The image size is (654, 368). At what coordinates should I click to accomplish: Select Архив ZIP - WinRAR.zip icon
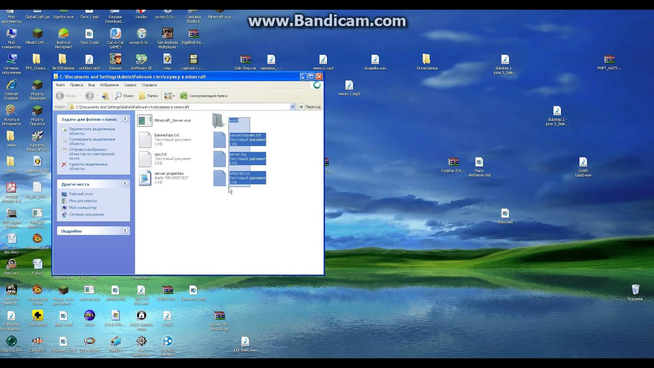click(x=219, y=320)
